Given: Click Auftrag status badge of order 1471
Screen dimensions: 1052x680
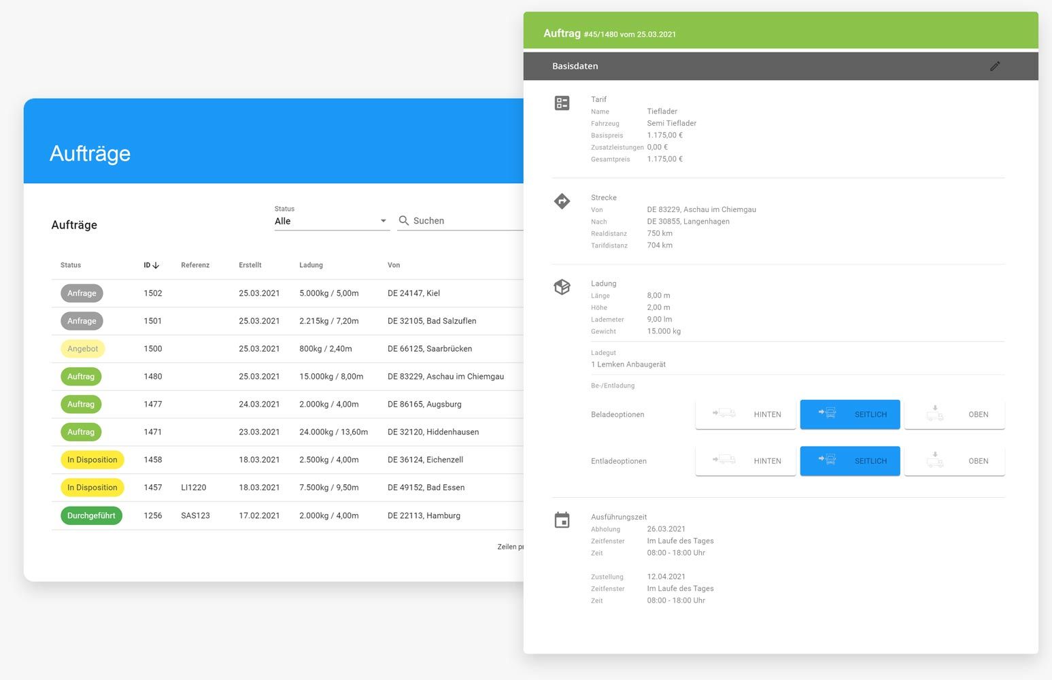Looking at the screenshot, I should 81,432.
